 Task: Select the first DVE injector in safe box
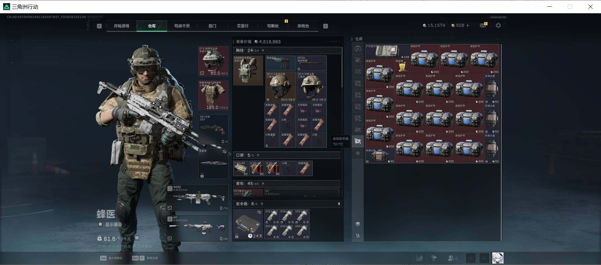tap(272, 217)
